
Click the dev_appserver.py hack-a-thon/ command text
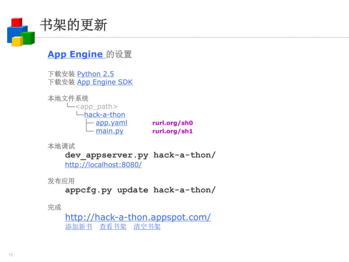pyautogui.click(x=140, y=155)
